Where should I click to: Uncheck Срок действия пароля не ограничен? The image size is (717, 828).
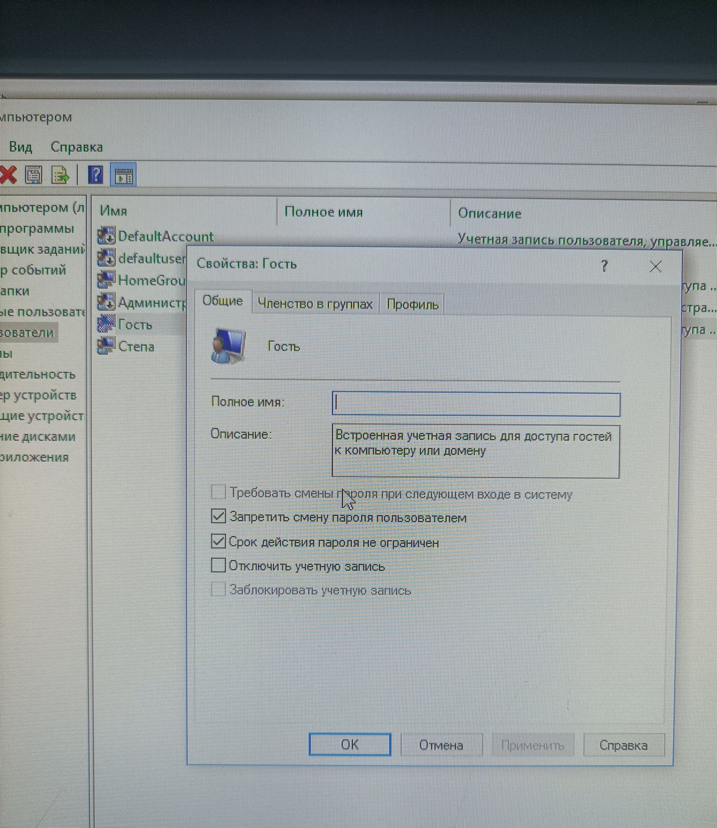[218, 541]
